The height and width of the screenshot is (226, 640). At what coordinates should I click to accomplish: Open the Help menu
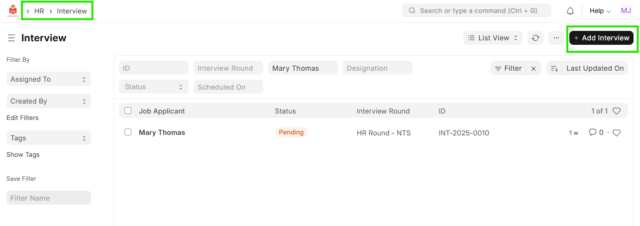point(600,11)
